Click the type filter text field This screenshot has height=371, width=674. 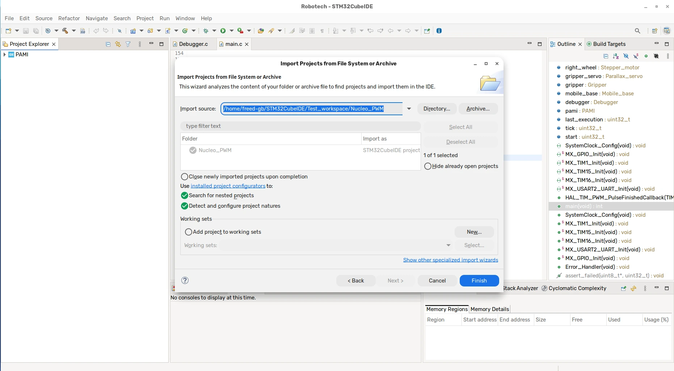tap(300, 126)
